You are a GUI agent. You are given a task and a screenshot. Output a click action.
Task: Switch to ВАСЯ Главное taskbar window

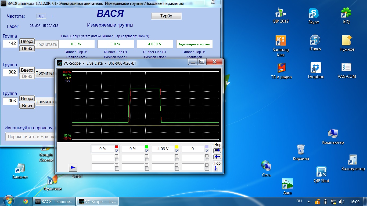pos(54,201)
